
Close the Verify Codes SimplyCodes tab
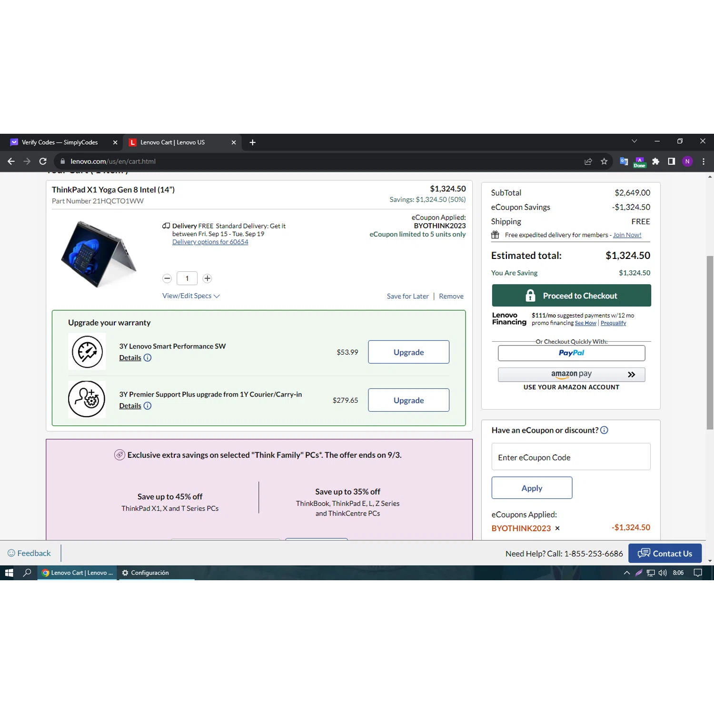coord(115,142)
